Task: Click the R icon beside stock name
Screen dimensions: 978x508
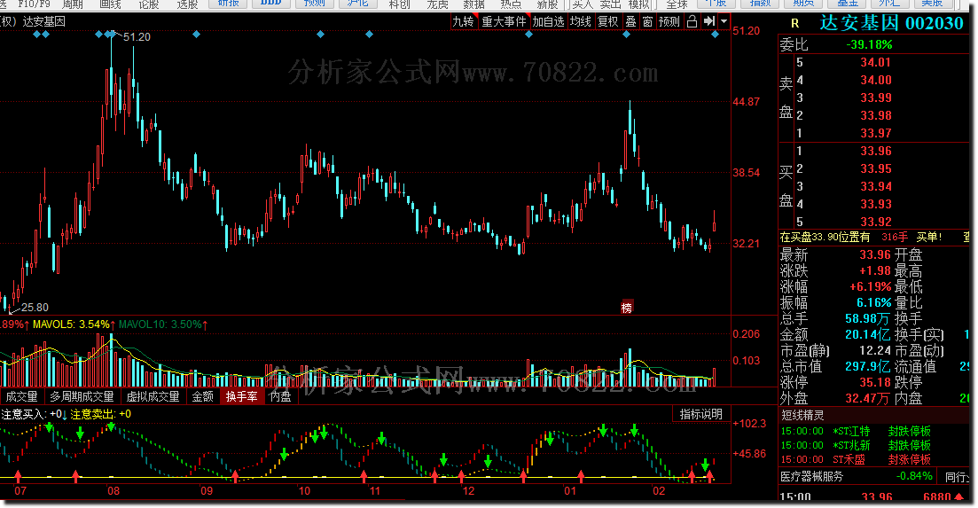Action: click(x=794, y=23)
